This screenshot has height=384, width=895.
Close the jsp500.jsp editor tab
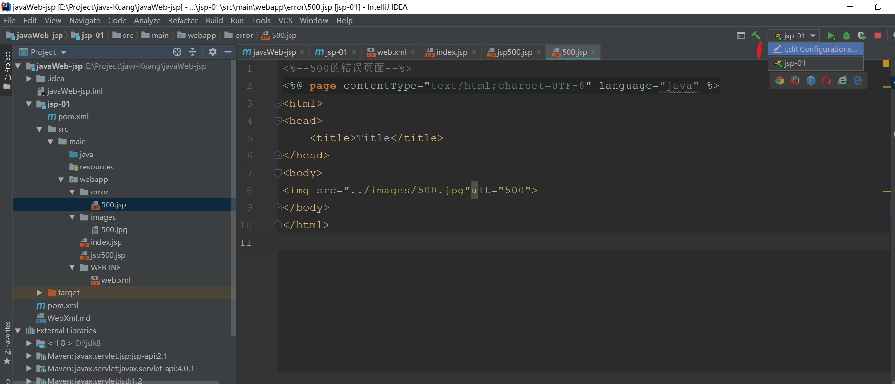pyautogui.click(x=539, y=52)
